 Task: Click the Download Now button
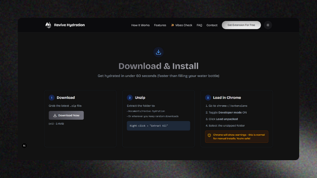[66, 115]
